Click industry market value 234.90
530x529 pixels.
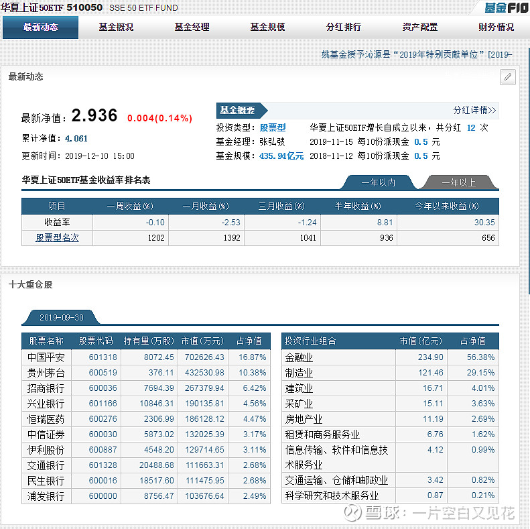[430, 357]
